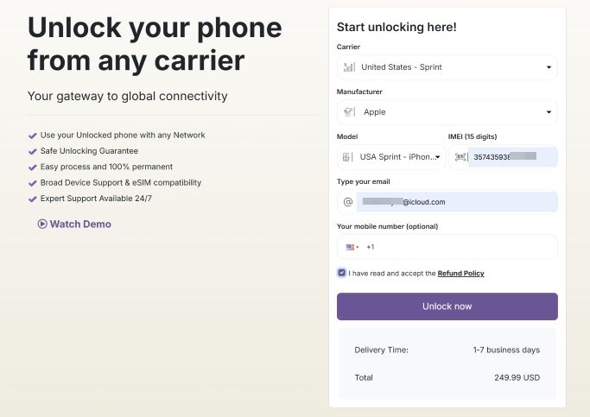Click the US flag country selector
The width and height of the screenshot is (590, 417).
coord(352,247)
